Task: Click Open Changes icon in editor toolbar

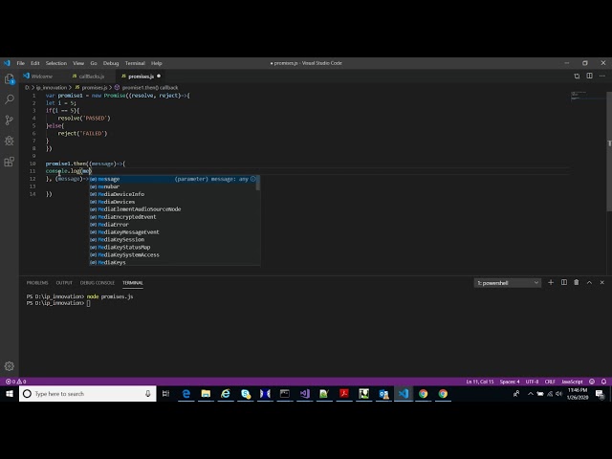Action: tap(577, 76)
